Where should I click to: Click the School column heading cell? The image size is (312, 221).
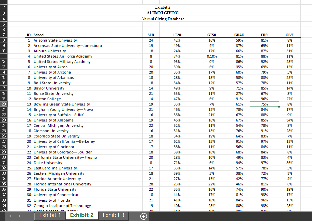pos(88,35)
